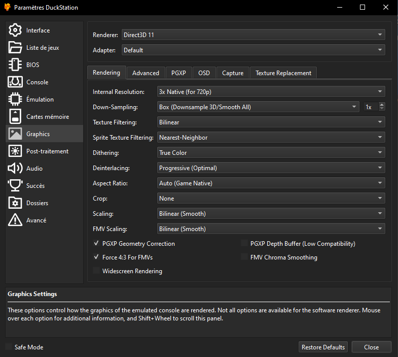Expand the Crop None dropdown
This screenshot has height=357, width=398.
pos(271,199)
